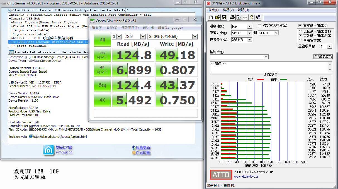Run the Seq Q32T1 test button
Viewport: 338px width, 189px height.
point(102,55)
